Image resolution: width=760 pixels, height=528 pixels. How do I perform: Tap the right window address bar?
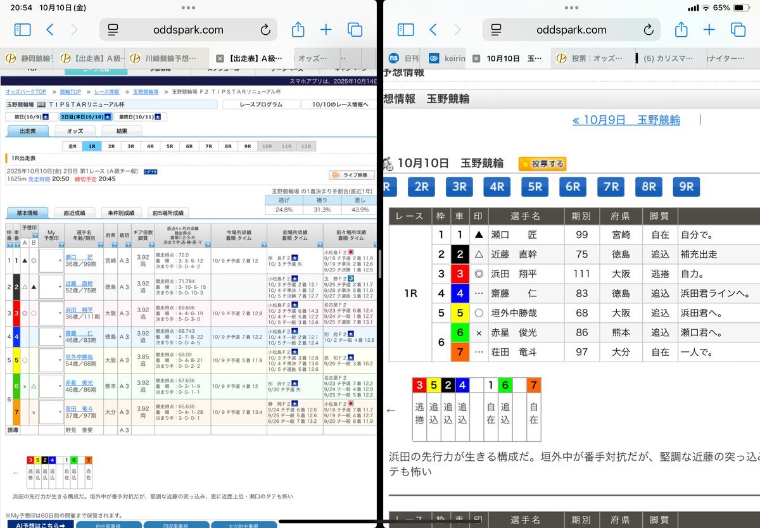coord(571,30)
